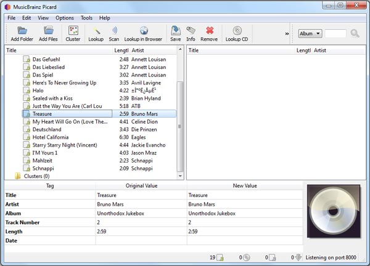
Task: Select the Treasure track row
Action: [x=99, y=114]
